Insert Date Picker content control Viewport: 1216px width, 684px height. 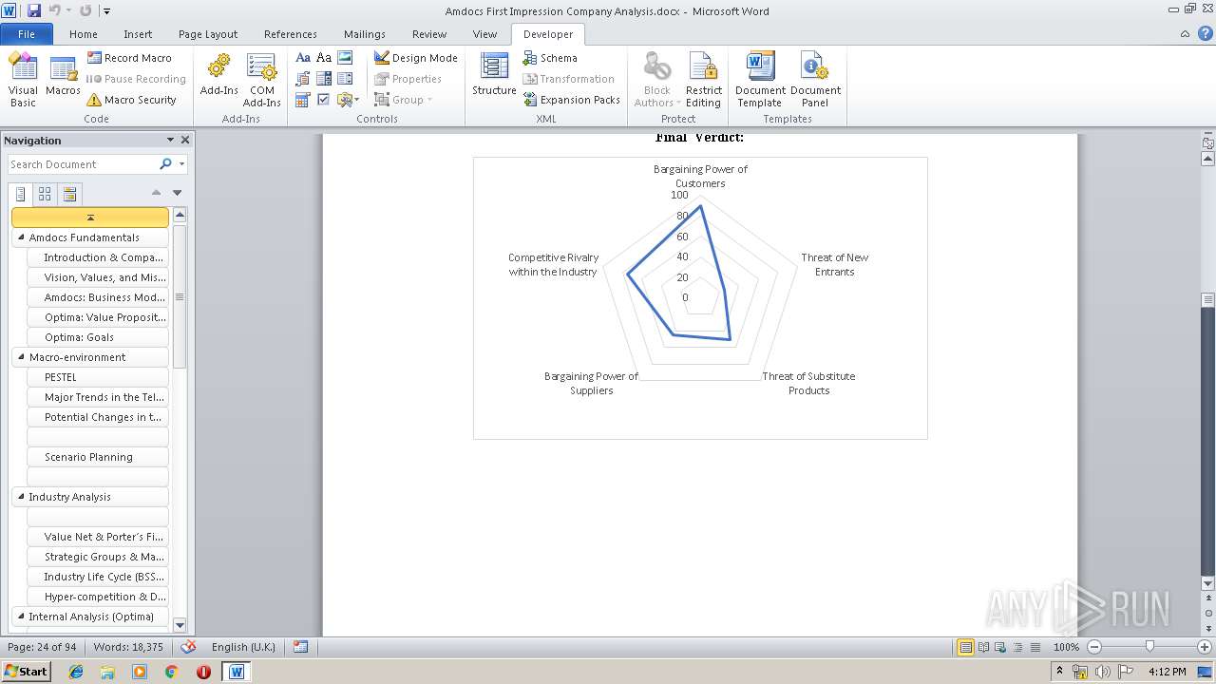pos(303,100)
